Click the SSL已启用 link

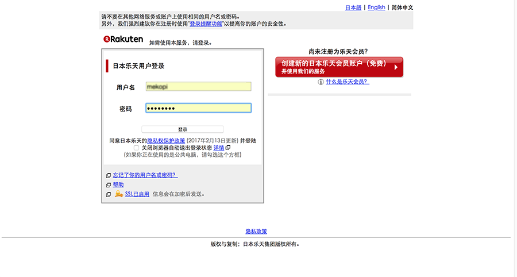[x=137, y=194]
